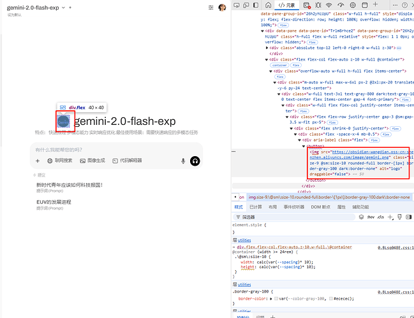The image size is (414, 318).
Task: Switch to Layout (布局) tab
Action: 272,207
